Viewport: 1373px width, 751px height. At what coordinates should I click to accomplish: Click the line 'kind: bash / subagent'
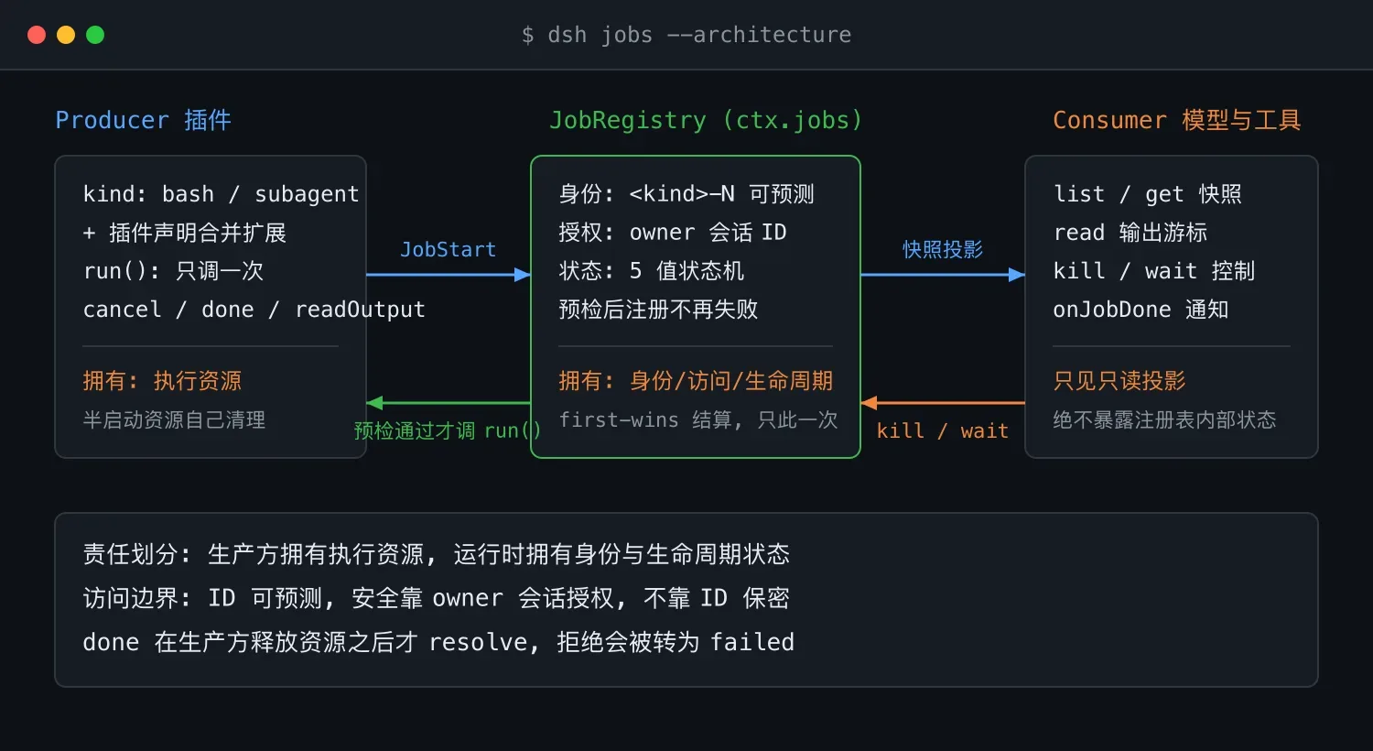click(221, 194)
